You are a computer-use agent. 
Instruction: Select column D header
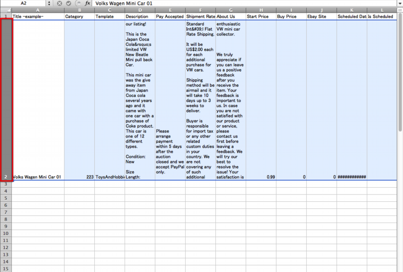[140, 10]
